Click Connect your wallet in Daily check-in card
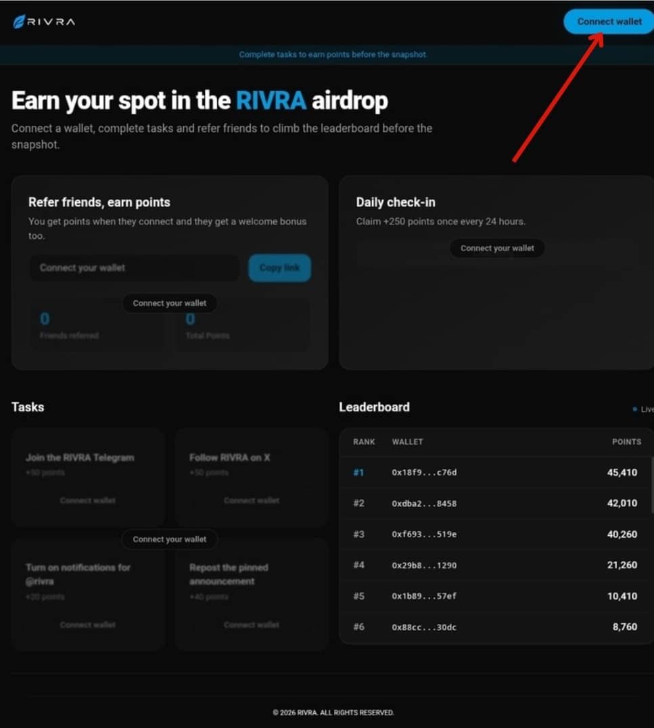Image resolution: width=654 pixels, height=728 pixels. click(x=497, y=248)
